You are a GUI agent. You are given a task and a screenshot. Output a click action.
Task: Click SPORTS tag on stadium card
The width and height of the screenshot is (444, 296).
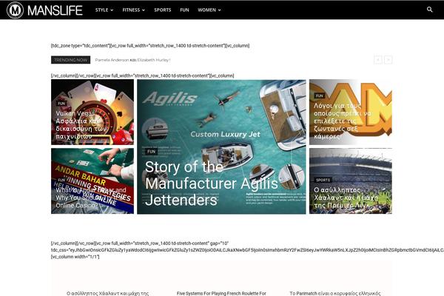point(323,180)
